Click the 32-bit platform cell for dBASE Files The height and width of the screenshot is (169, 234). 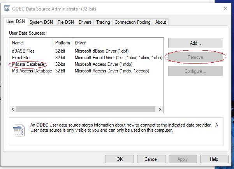(60, 51)
